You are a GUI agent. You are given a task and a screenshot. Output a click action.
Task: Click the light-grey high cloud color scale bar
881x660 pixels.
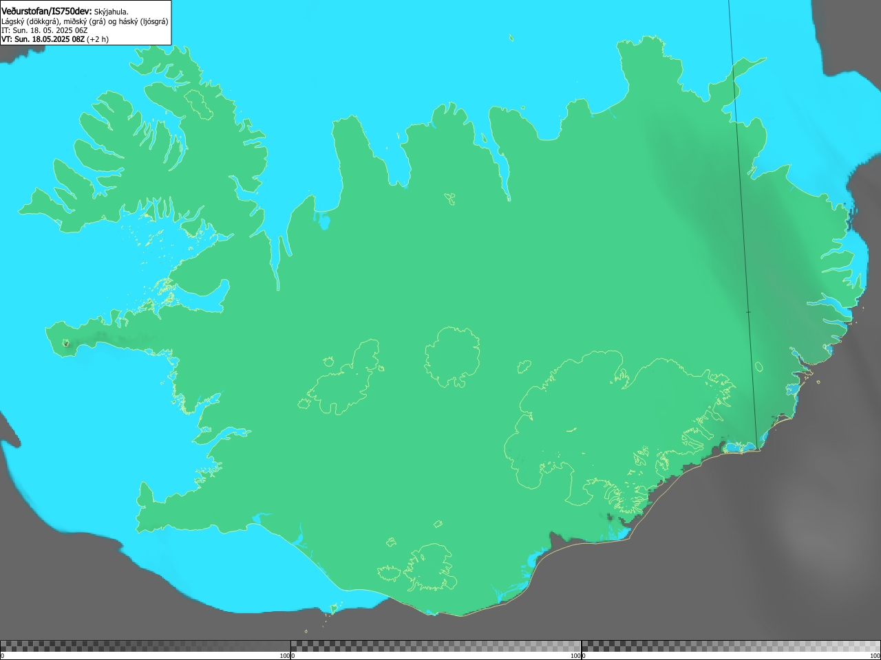coord(731,646)
